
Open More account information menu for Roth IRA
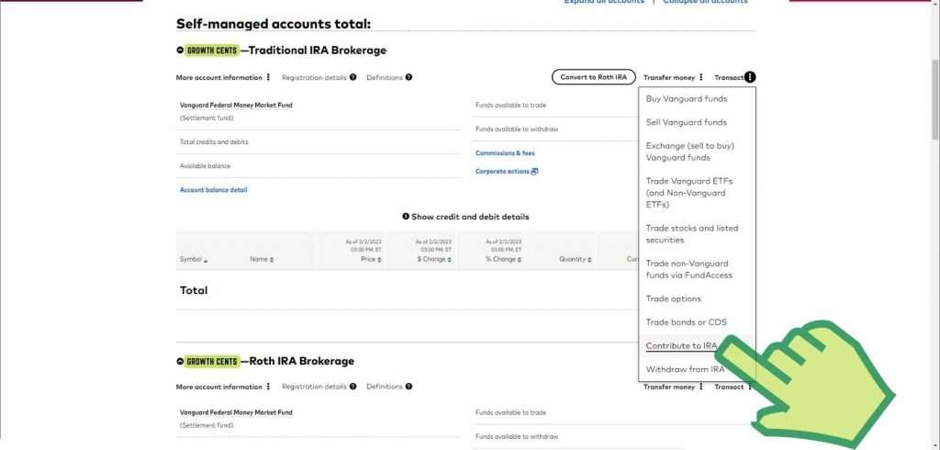(x=223, y=387)
